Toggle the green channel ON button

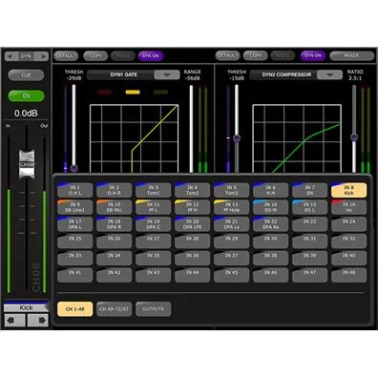click(26, 95)
